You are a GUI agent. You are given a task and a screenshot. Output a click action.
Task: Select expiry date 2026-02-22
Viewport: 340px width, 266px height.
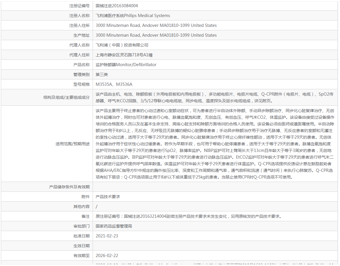click(107, 256)
